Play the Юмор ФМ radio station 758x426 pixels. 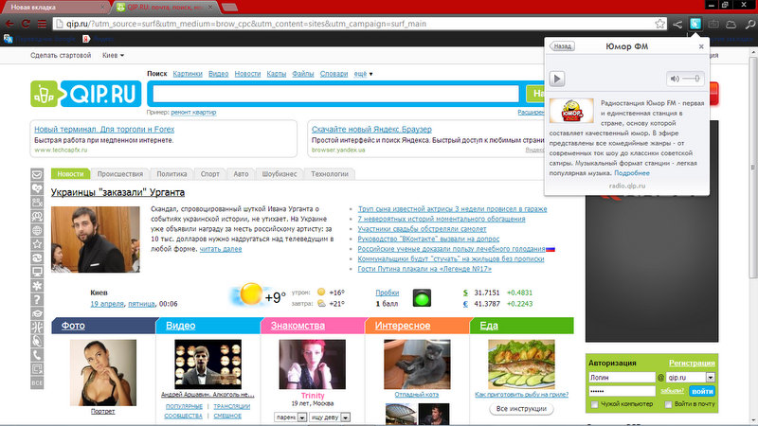pyautogui.click(x=557, y=79)
